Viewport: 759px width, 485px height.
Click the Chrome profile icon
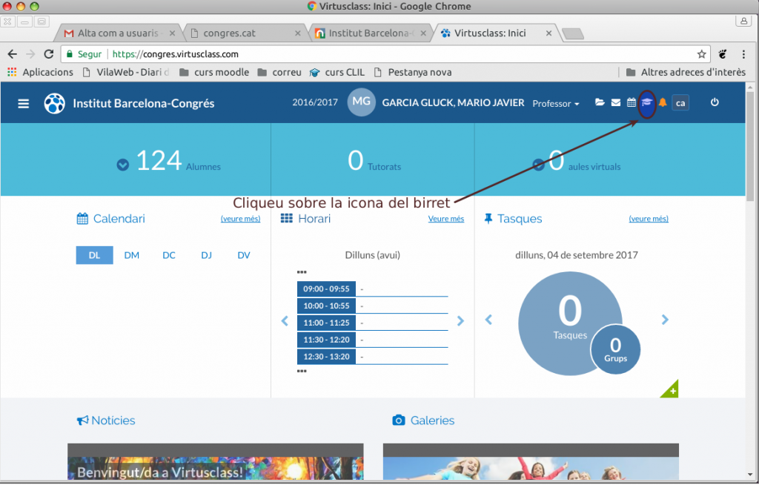[x=743, y=22]
